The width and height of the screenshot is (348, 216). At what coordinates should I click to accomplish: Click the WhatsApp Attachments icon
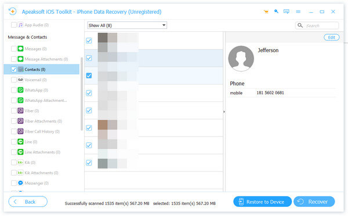pyautogui.click(x=20, y=100)
